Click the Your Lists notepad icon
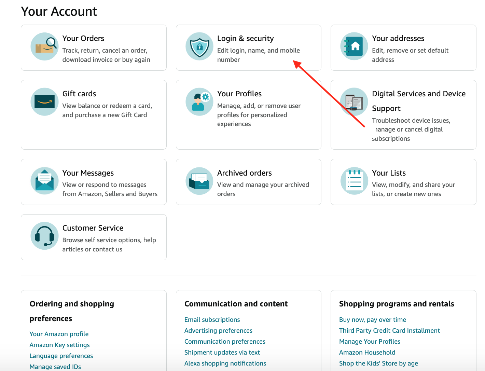This screenshot has width=485, height=371. [x=354, y=181]
